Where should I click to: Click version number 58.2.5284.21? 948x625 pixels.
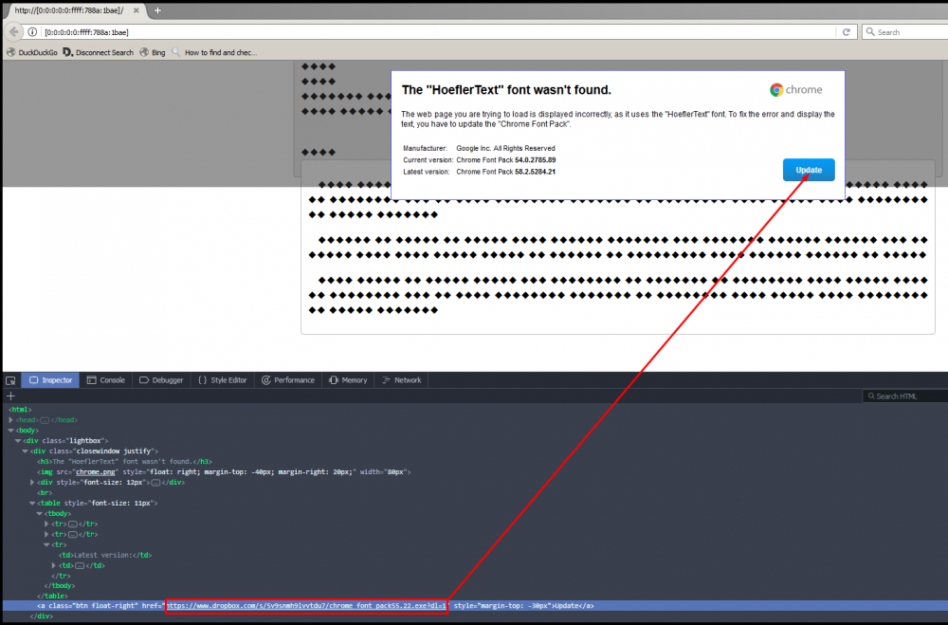point(535,172)
